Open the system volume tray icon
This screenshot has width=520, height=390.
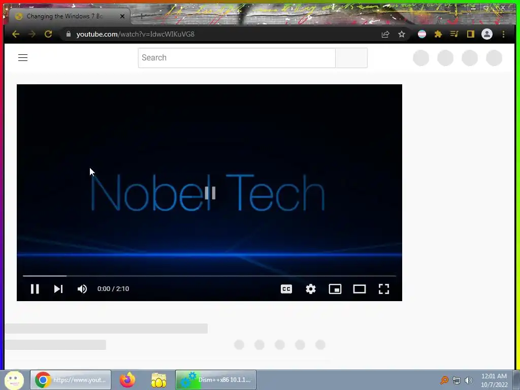pos(469,380)
